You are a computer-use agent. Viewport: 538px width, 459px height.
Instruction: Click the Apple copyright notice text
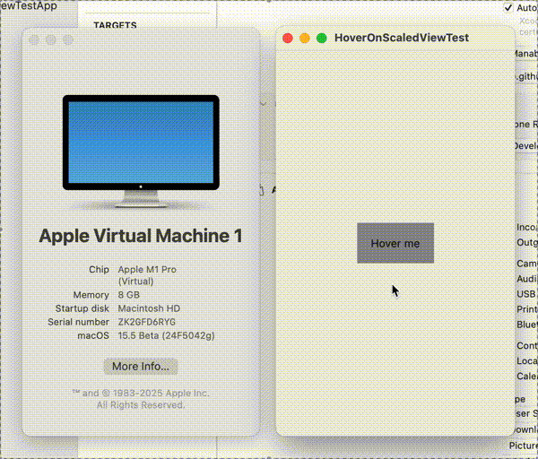pyautogui.click(x=141, y=399)
